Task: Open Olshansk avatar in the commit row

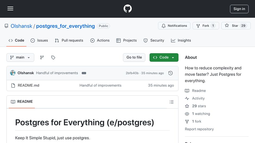Action: click(13, 73)
